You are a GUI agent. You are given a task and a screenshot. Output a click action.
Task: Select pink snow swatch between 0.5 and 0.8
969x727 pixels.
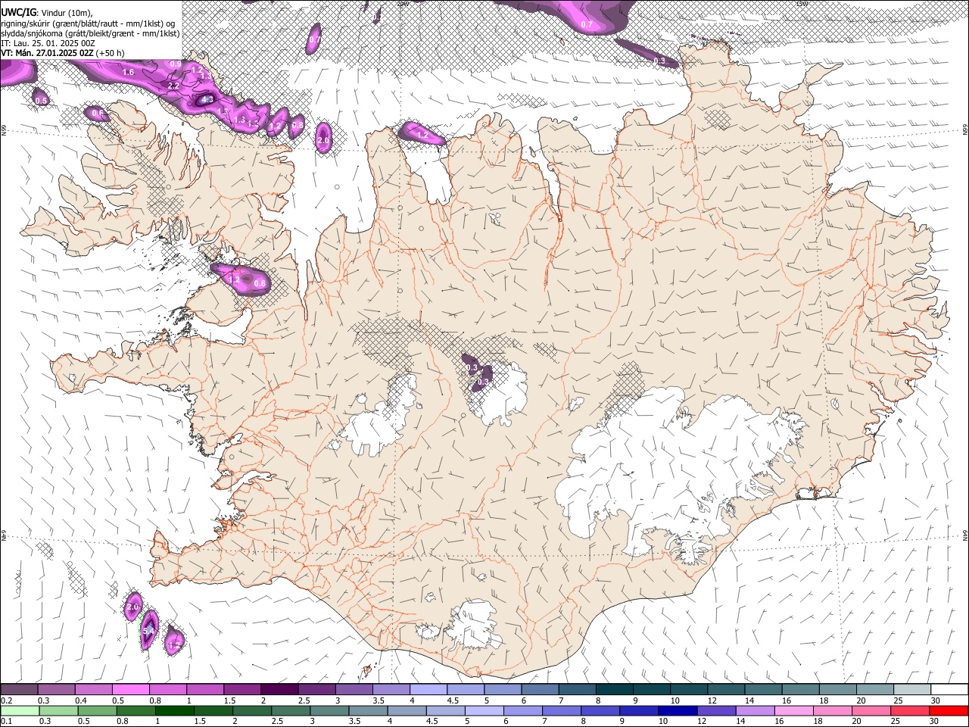point(130,690)
